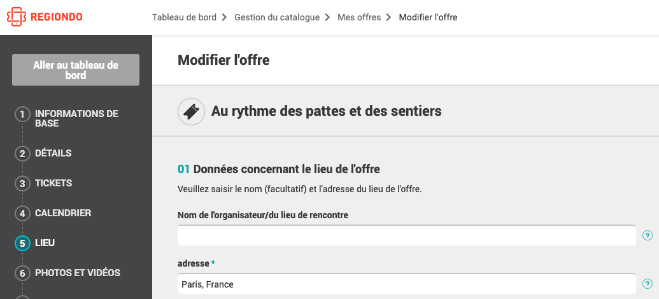Click the chevron after Mes offres
659x299 pixels.
pos(389,17)
